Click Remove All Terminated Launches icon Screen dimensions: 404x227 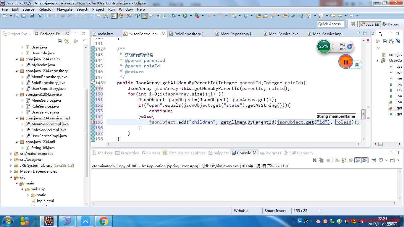tap(321, 160)
